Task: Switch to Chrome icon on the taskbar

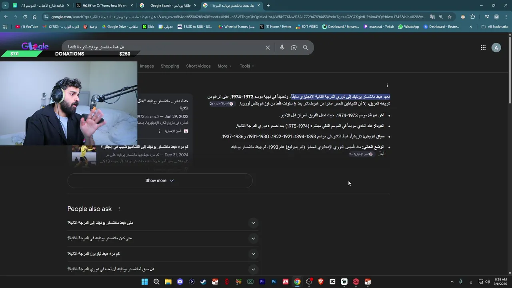Action: tap(297, 282)
